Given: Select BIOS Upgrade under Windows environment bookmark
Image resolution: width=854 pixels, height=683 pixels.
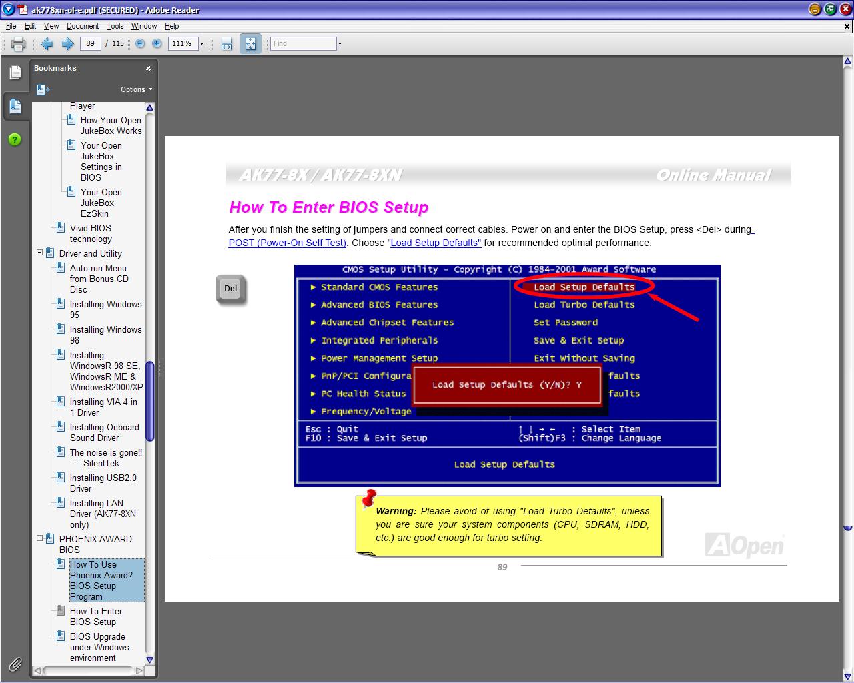Looking at the screenshot, I should click(x=99, y=647).
